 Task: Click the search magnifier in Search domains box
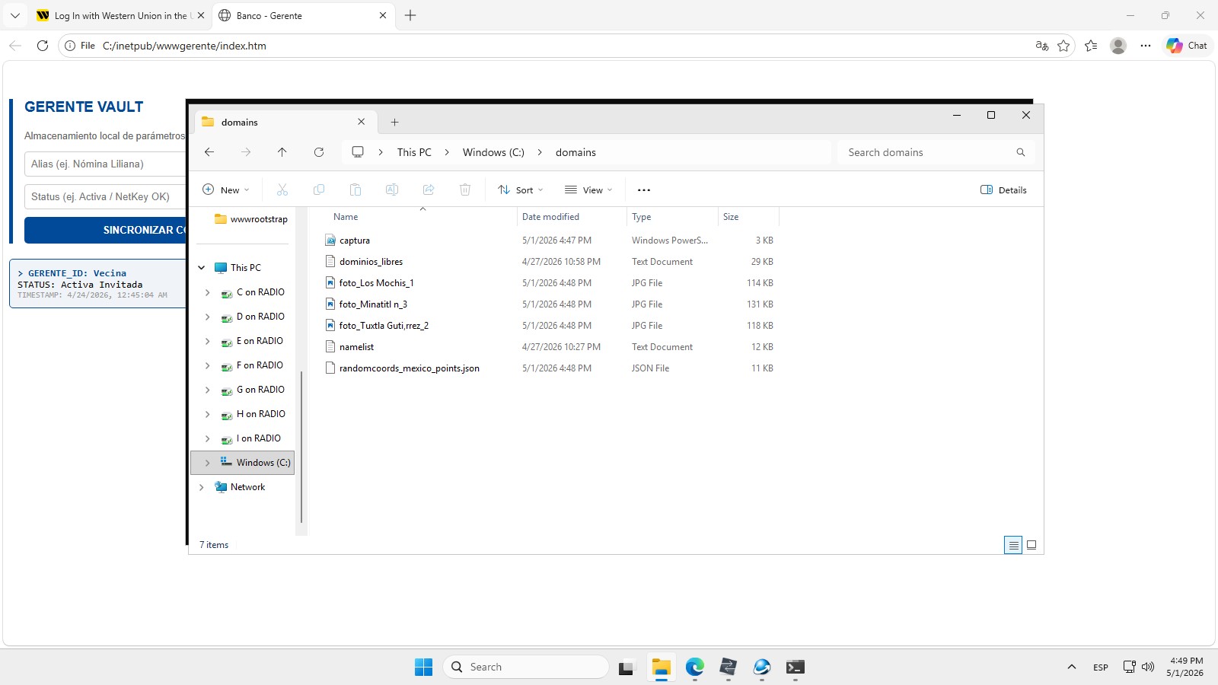(x=1021, y=152)
